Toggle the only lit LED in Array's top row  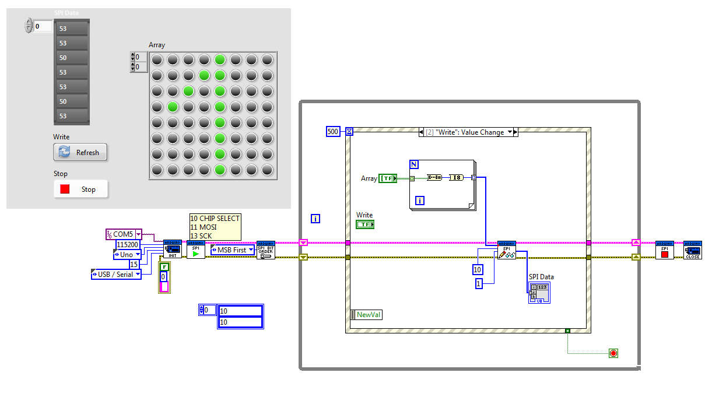point(220,59)
